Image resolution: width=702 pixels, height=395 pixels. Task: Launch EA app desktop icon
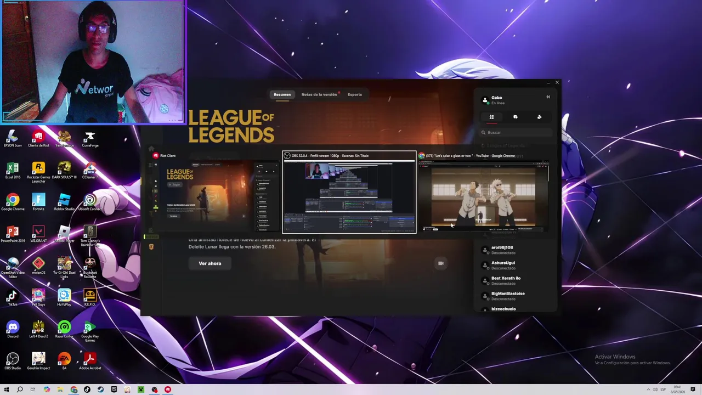point(64,361)
